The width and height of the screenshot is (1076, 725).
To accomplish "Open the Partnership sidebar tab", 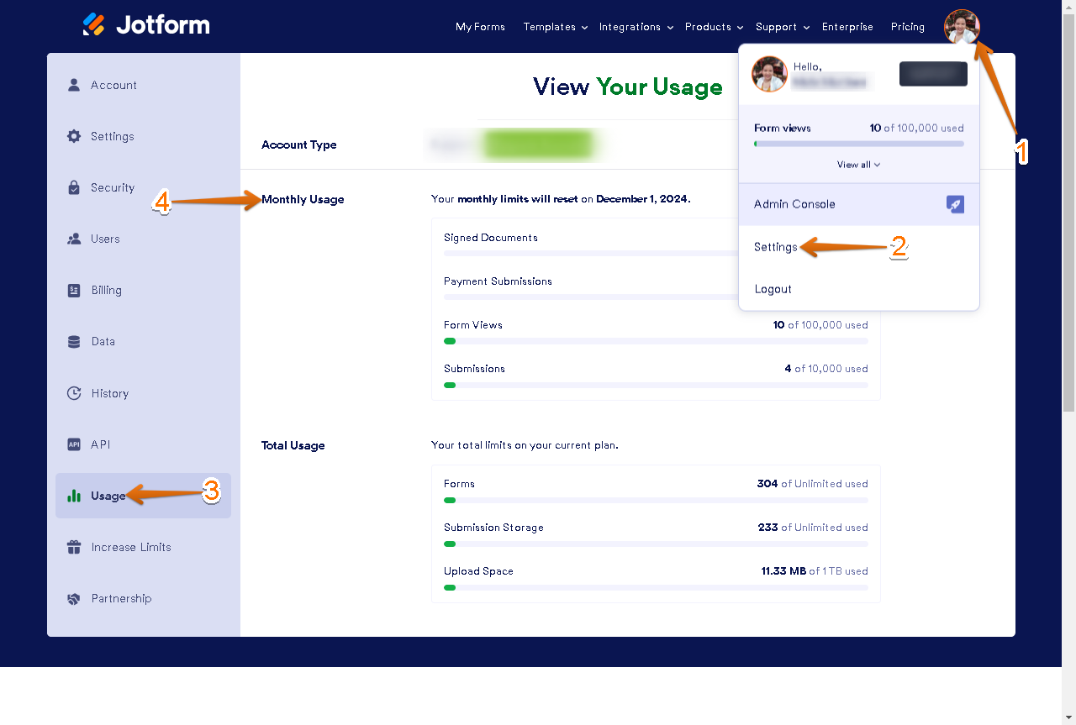I will coord(143,598).
